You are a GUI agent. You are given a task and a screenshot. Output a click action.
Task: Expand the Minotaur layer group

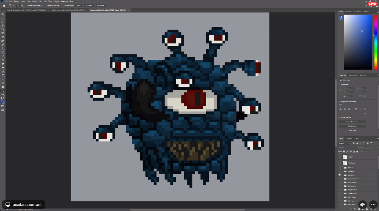[x=343, y=171]
